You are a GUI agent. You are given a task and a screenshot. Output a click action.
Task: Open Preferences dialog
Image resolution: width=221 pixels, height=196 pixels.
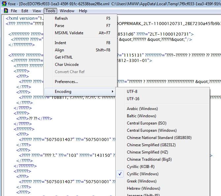click(66, 82)
